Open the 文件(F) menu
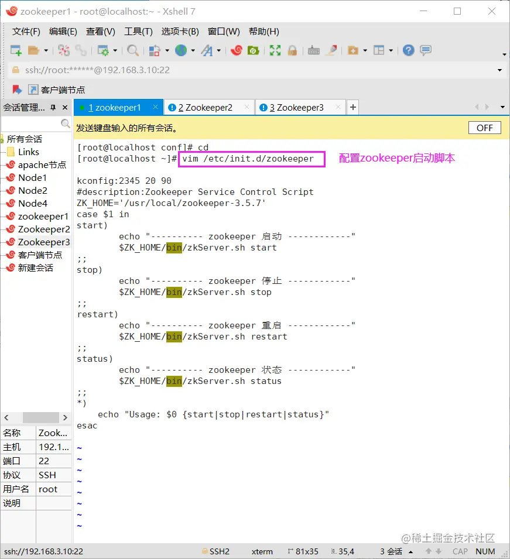The width and height of the screenshot is (510, 559). point(26,32)
